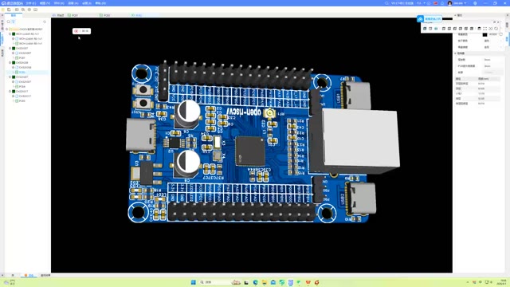
Task: Open the second color dropdown in the properties panel
Action: tap(492, 47)
